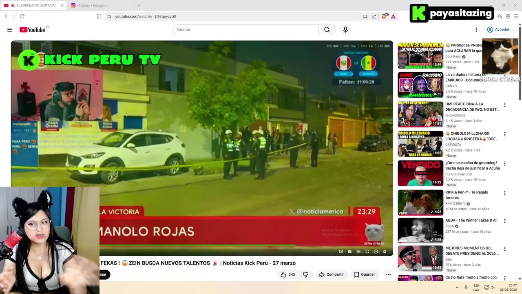This screenshot has height=294, width=522.
Task: Select the EL CABALLO ES CENTRADO YouTube tab
Action: pyautogui.click(x=33, y=5)
